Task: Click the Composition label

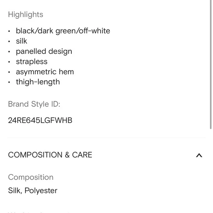Action: [x=31, y=177]
